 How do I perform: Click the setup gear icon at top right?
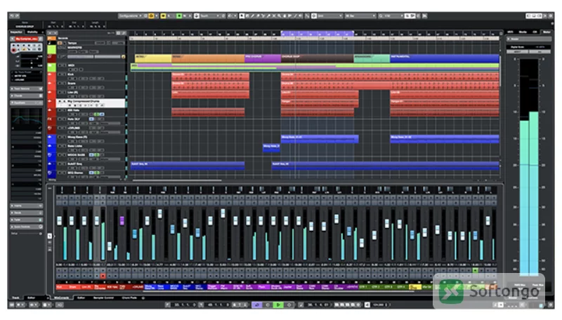pos(551,15)
